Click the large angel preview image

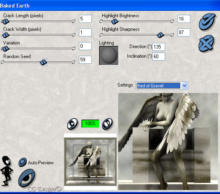click(x=168, y=141)
